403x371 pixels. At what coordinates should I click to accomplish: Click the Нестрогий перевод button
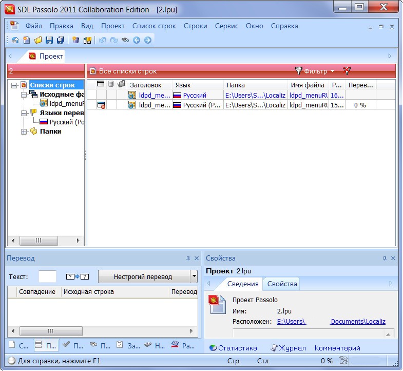(x=144, y=276)
